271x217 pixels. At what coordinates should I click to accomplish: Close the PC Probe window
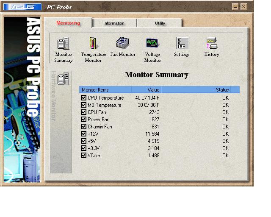tap(243, 7)
